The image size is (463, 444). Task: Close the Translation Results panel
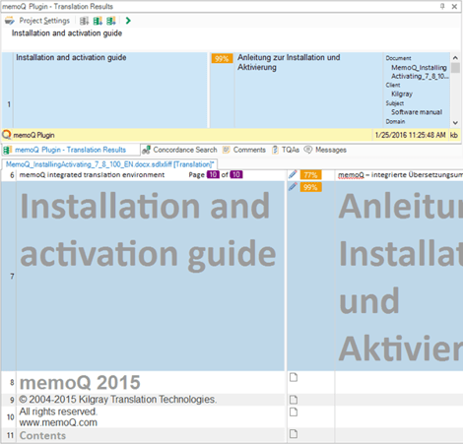[454, 6]
